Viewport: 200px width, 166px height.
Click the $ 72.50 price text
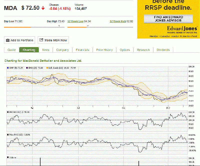click(30, 8)
